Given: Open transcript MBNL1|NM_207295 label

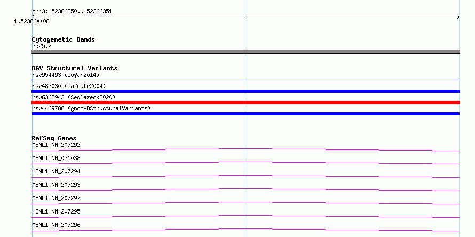Looking at the screenshot, I should click(x=56, y=211).
